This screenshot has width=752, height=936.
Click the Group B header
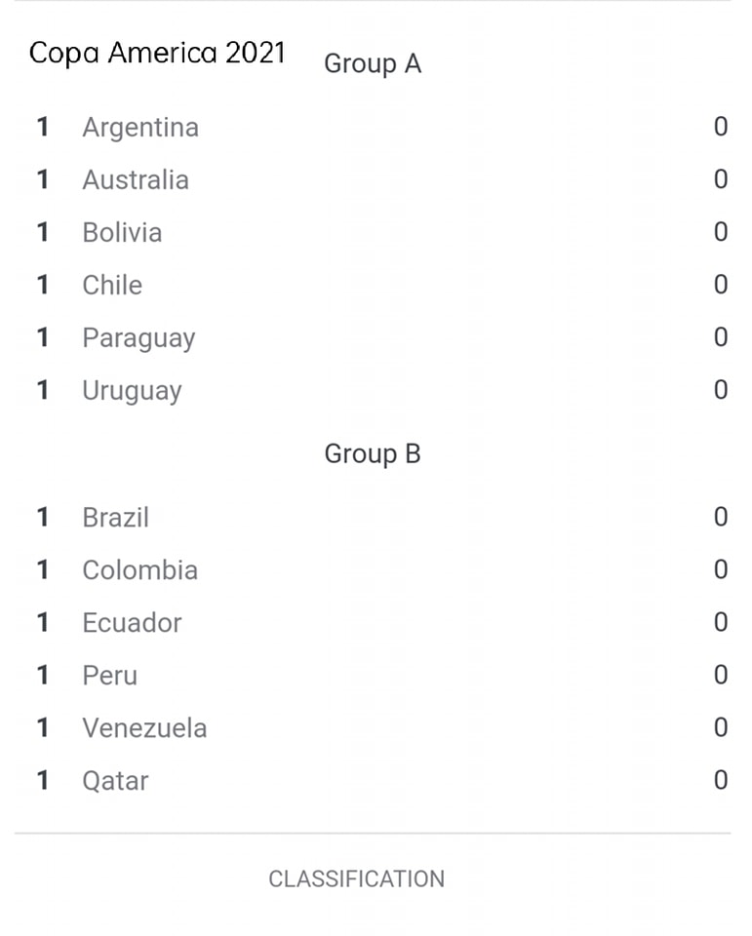(x=373, y=454)
